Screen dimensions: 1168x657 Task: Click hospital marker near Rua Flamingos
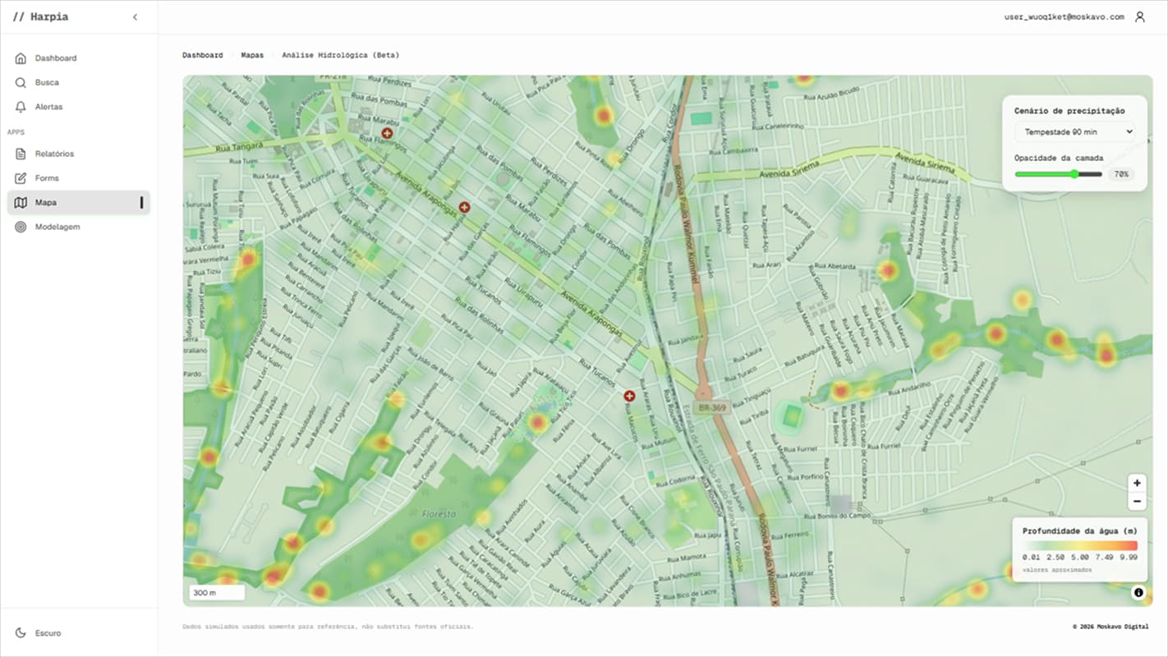point(387,132)
